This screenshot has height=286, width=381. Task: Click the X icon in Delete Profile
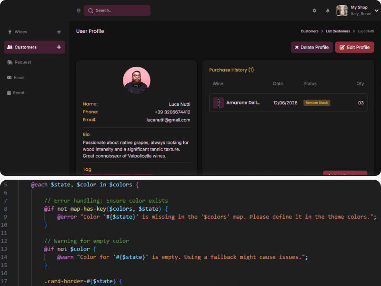pyautogui.click(x=297, y=47)
